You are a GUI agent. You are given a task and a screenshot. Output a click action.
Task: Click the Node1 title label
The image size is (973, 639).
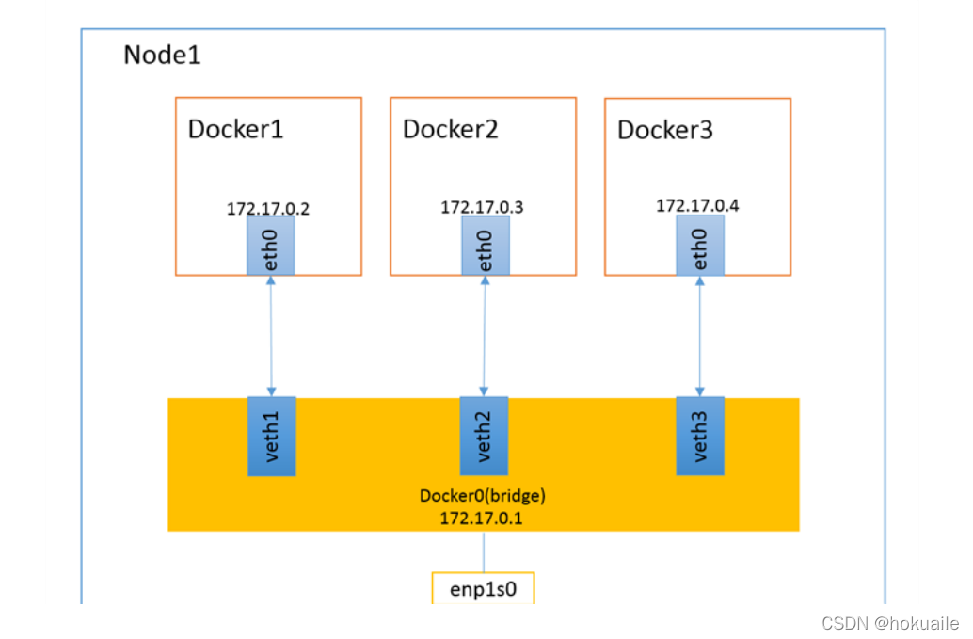[x=162, y=56]
